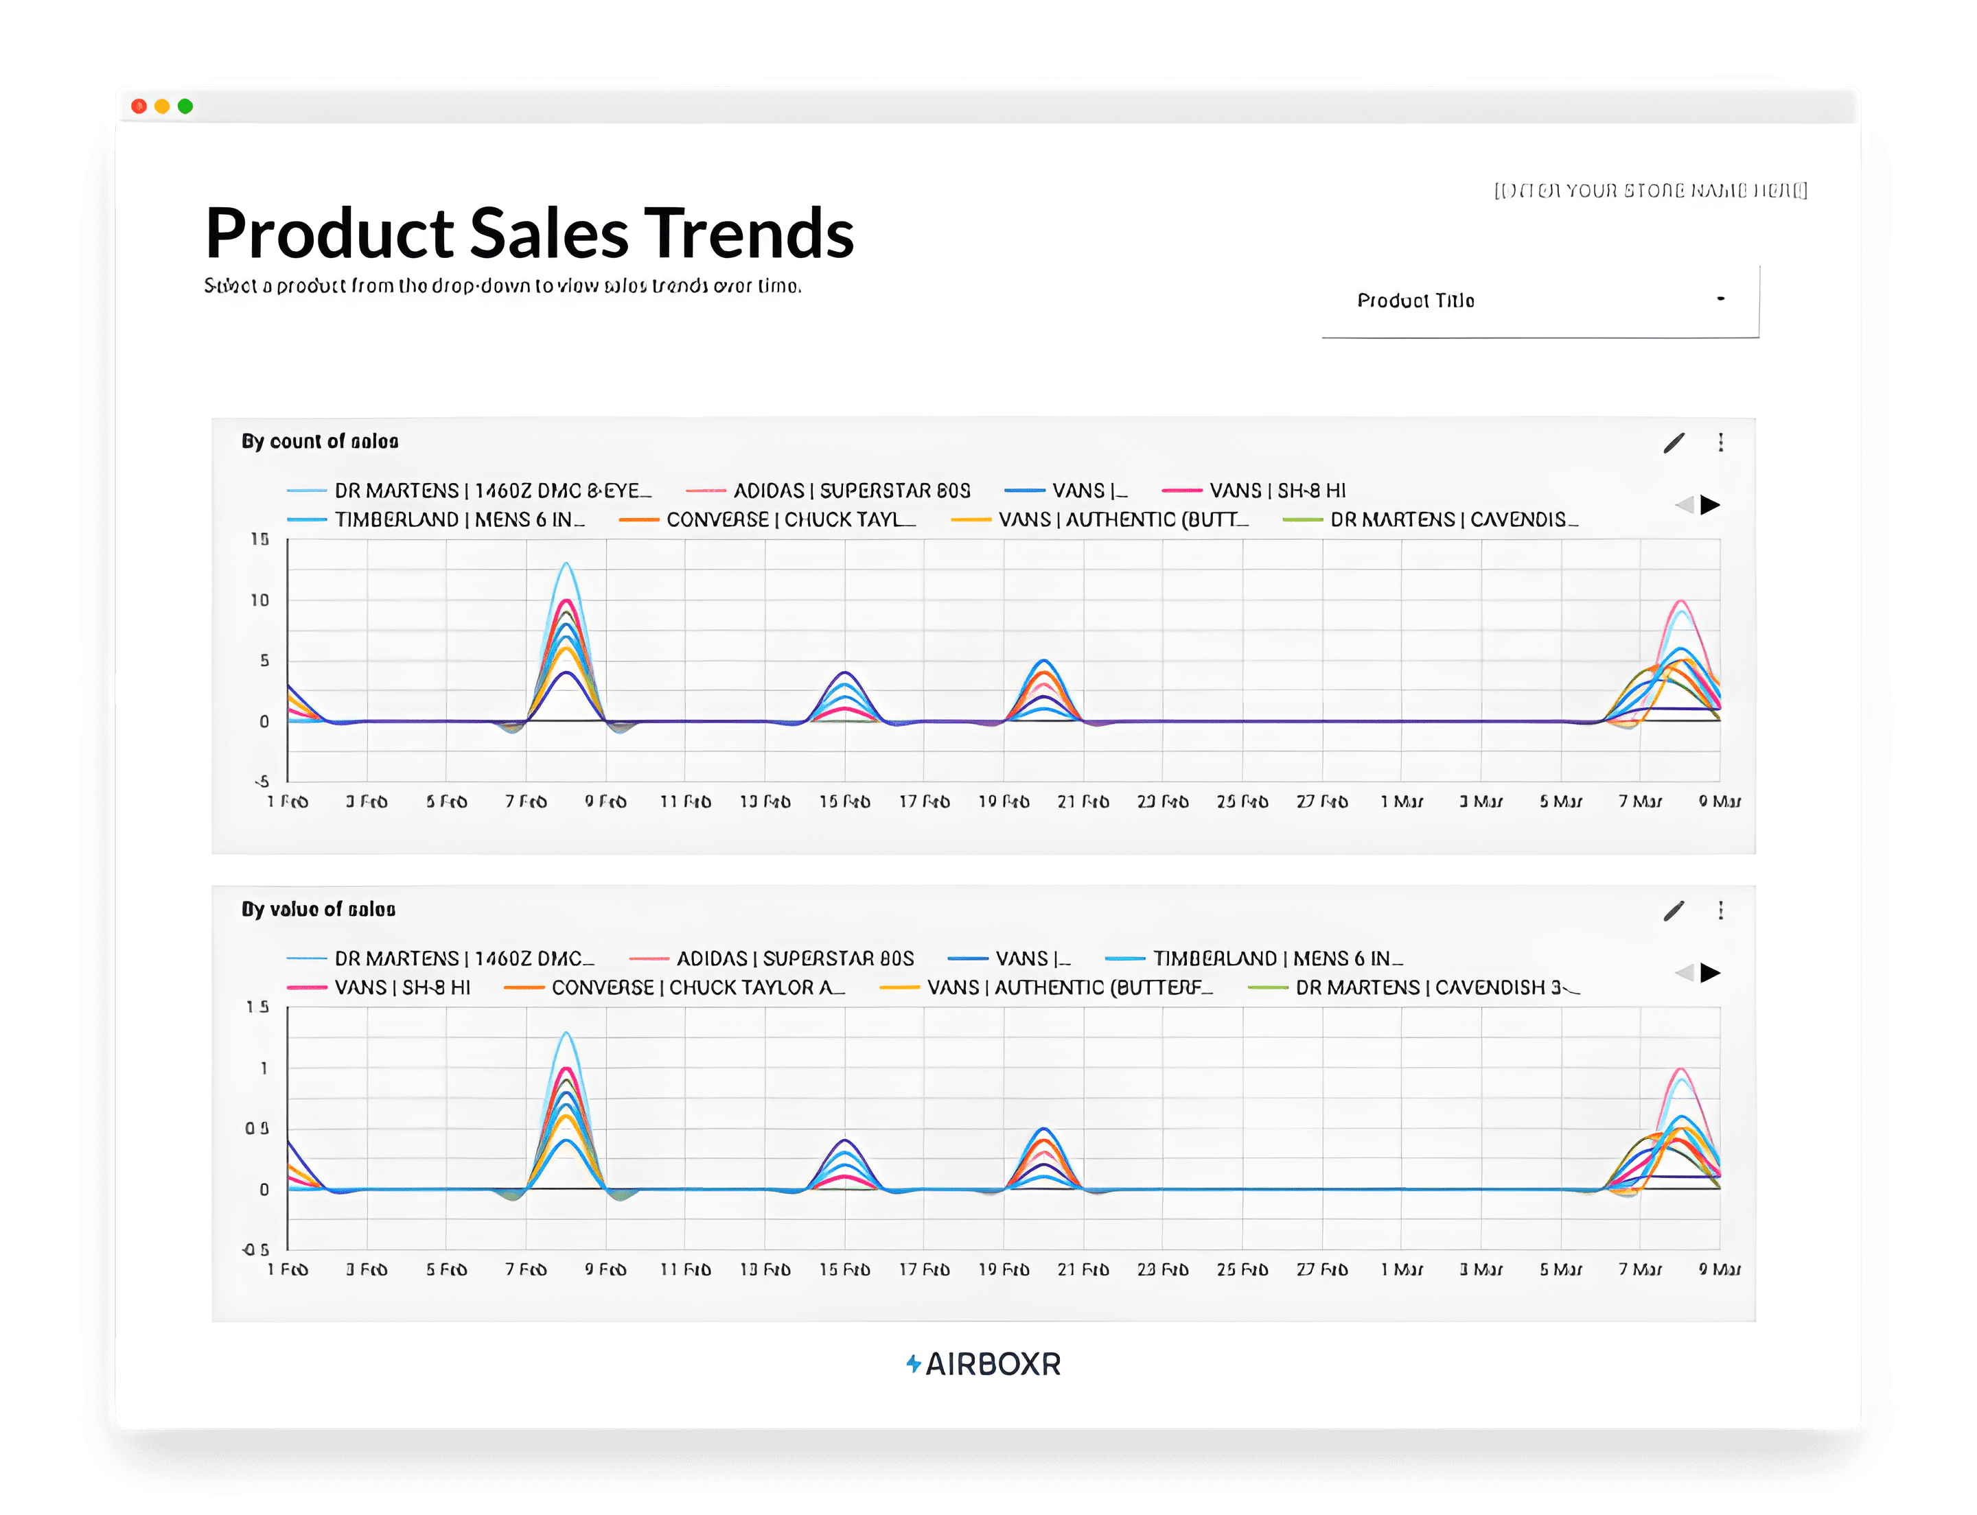The height and width of the screenshot is (1515, 1977).
Task: Show previous legend page in count chart
Action: (x=1684, y=505)
